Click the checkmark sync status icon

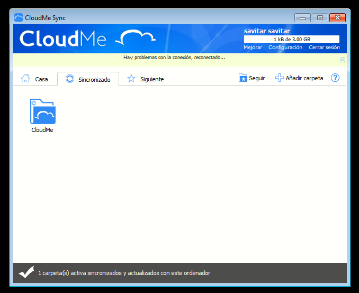(x=26, y=272)
